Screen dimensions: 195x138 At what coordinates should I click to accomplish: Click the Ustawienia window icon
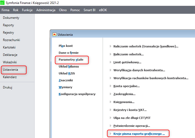pyautogui.click(x=54, y=34)
